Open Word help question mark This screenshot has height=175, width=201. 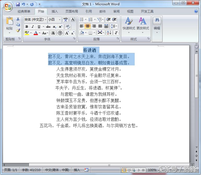pyautogui.click(x=196, y=12)
